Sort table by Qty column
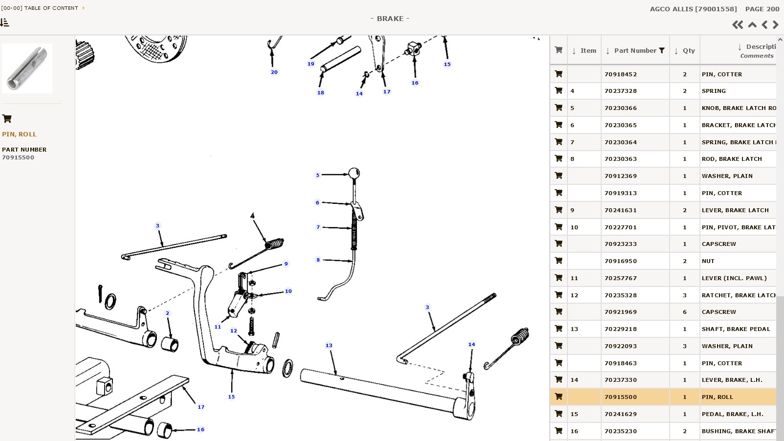This screenshot has width=784, height=441. pyautogui.click(x=684, y=51)
